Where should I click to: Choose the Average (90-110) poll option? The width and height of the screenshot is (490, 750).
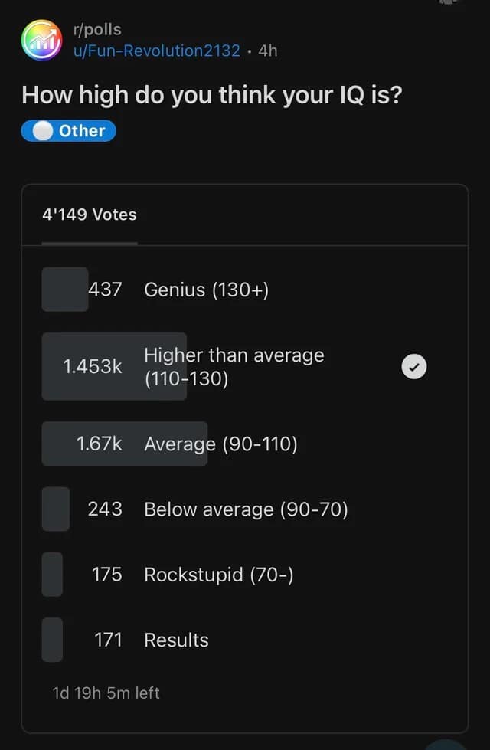220,444
